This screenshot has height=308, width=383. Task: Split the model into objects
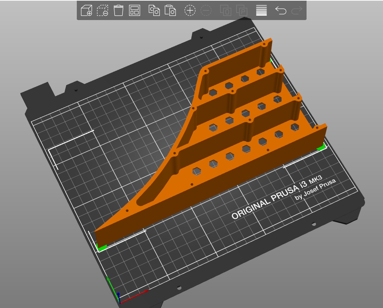click(x=226, y=11)
